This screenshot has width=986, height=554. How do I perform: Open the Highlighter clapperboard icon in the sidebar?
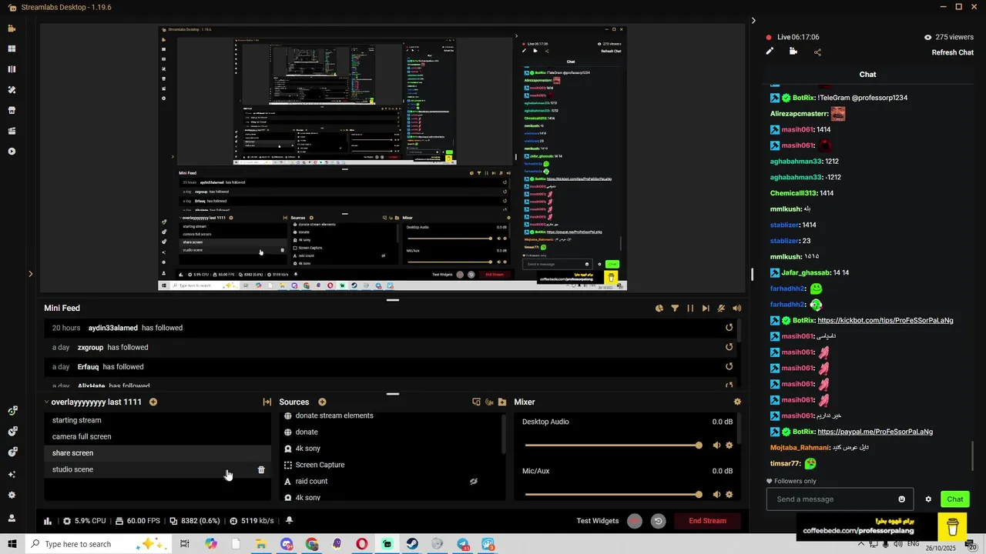coord(12,131)
